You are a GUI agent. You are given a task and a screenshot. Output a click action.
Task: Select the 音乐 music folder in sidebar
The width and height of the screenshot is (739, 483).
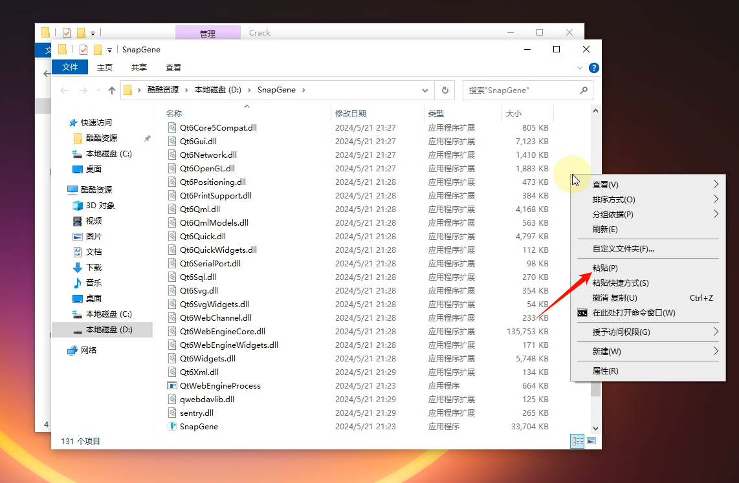pyautogui.click(x=93, y=283)
